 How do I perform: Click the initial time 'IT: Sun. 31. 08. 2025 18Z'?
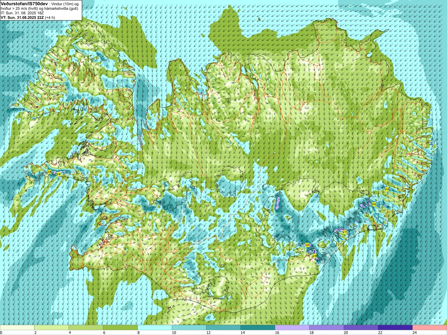point(22,13)
